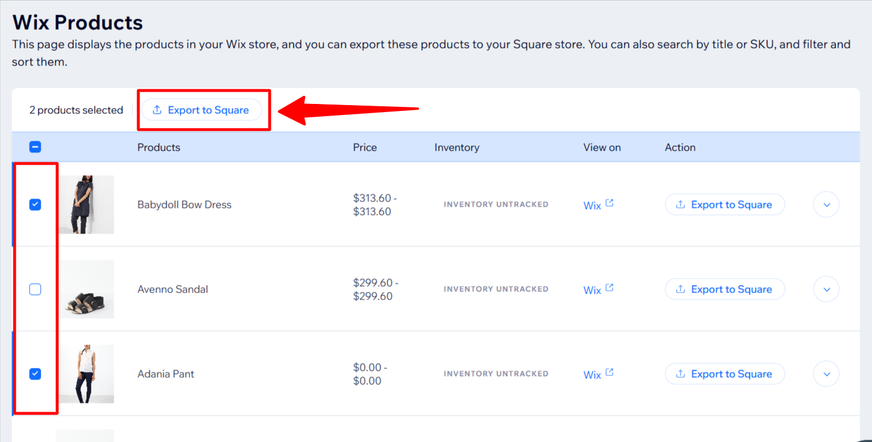This screenshot has height=442, width=872.
Task: Click Inventory Untracked badge for Adania Pant
Action: click(x=496, y=374)
